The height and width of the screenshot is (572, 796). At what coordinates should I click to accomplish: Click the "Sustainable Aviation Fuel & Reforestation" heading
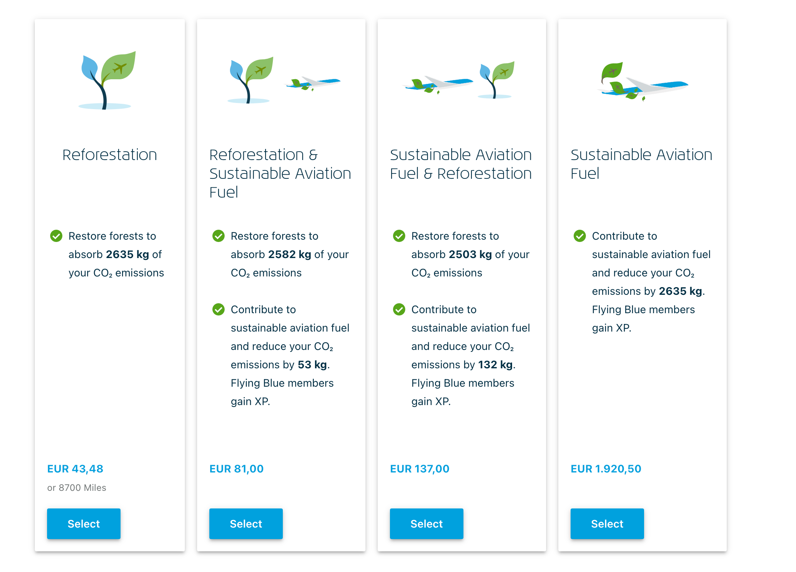(x=461, y=164)
